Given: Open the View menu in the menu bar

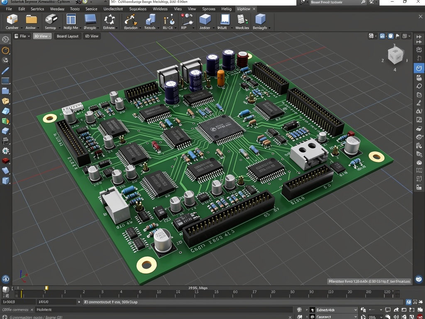Looking at the screenshot, I should click(x=192, y=8).
